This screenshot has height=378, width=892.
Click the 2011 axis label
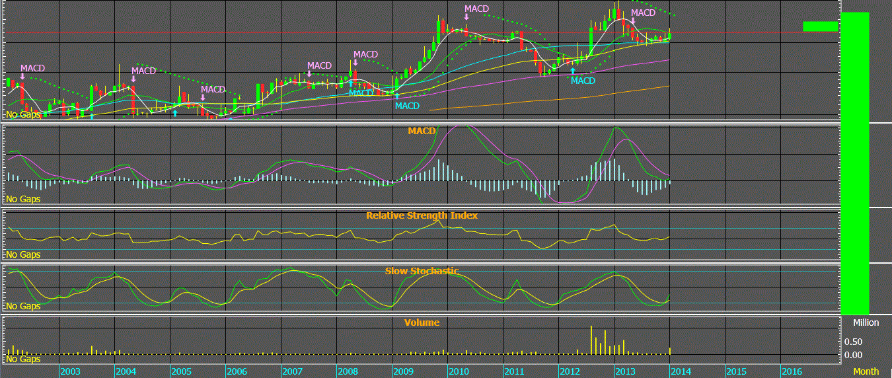point(515,371)
